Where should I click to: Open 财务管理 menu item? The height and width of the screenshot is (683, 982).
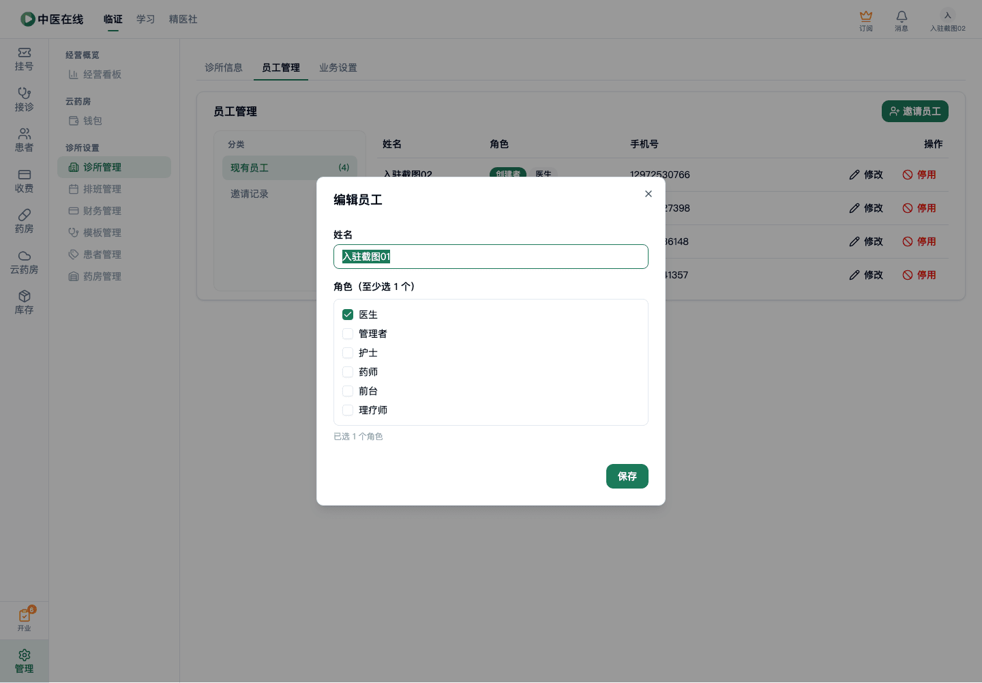click(114, 211)
